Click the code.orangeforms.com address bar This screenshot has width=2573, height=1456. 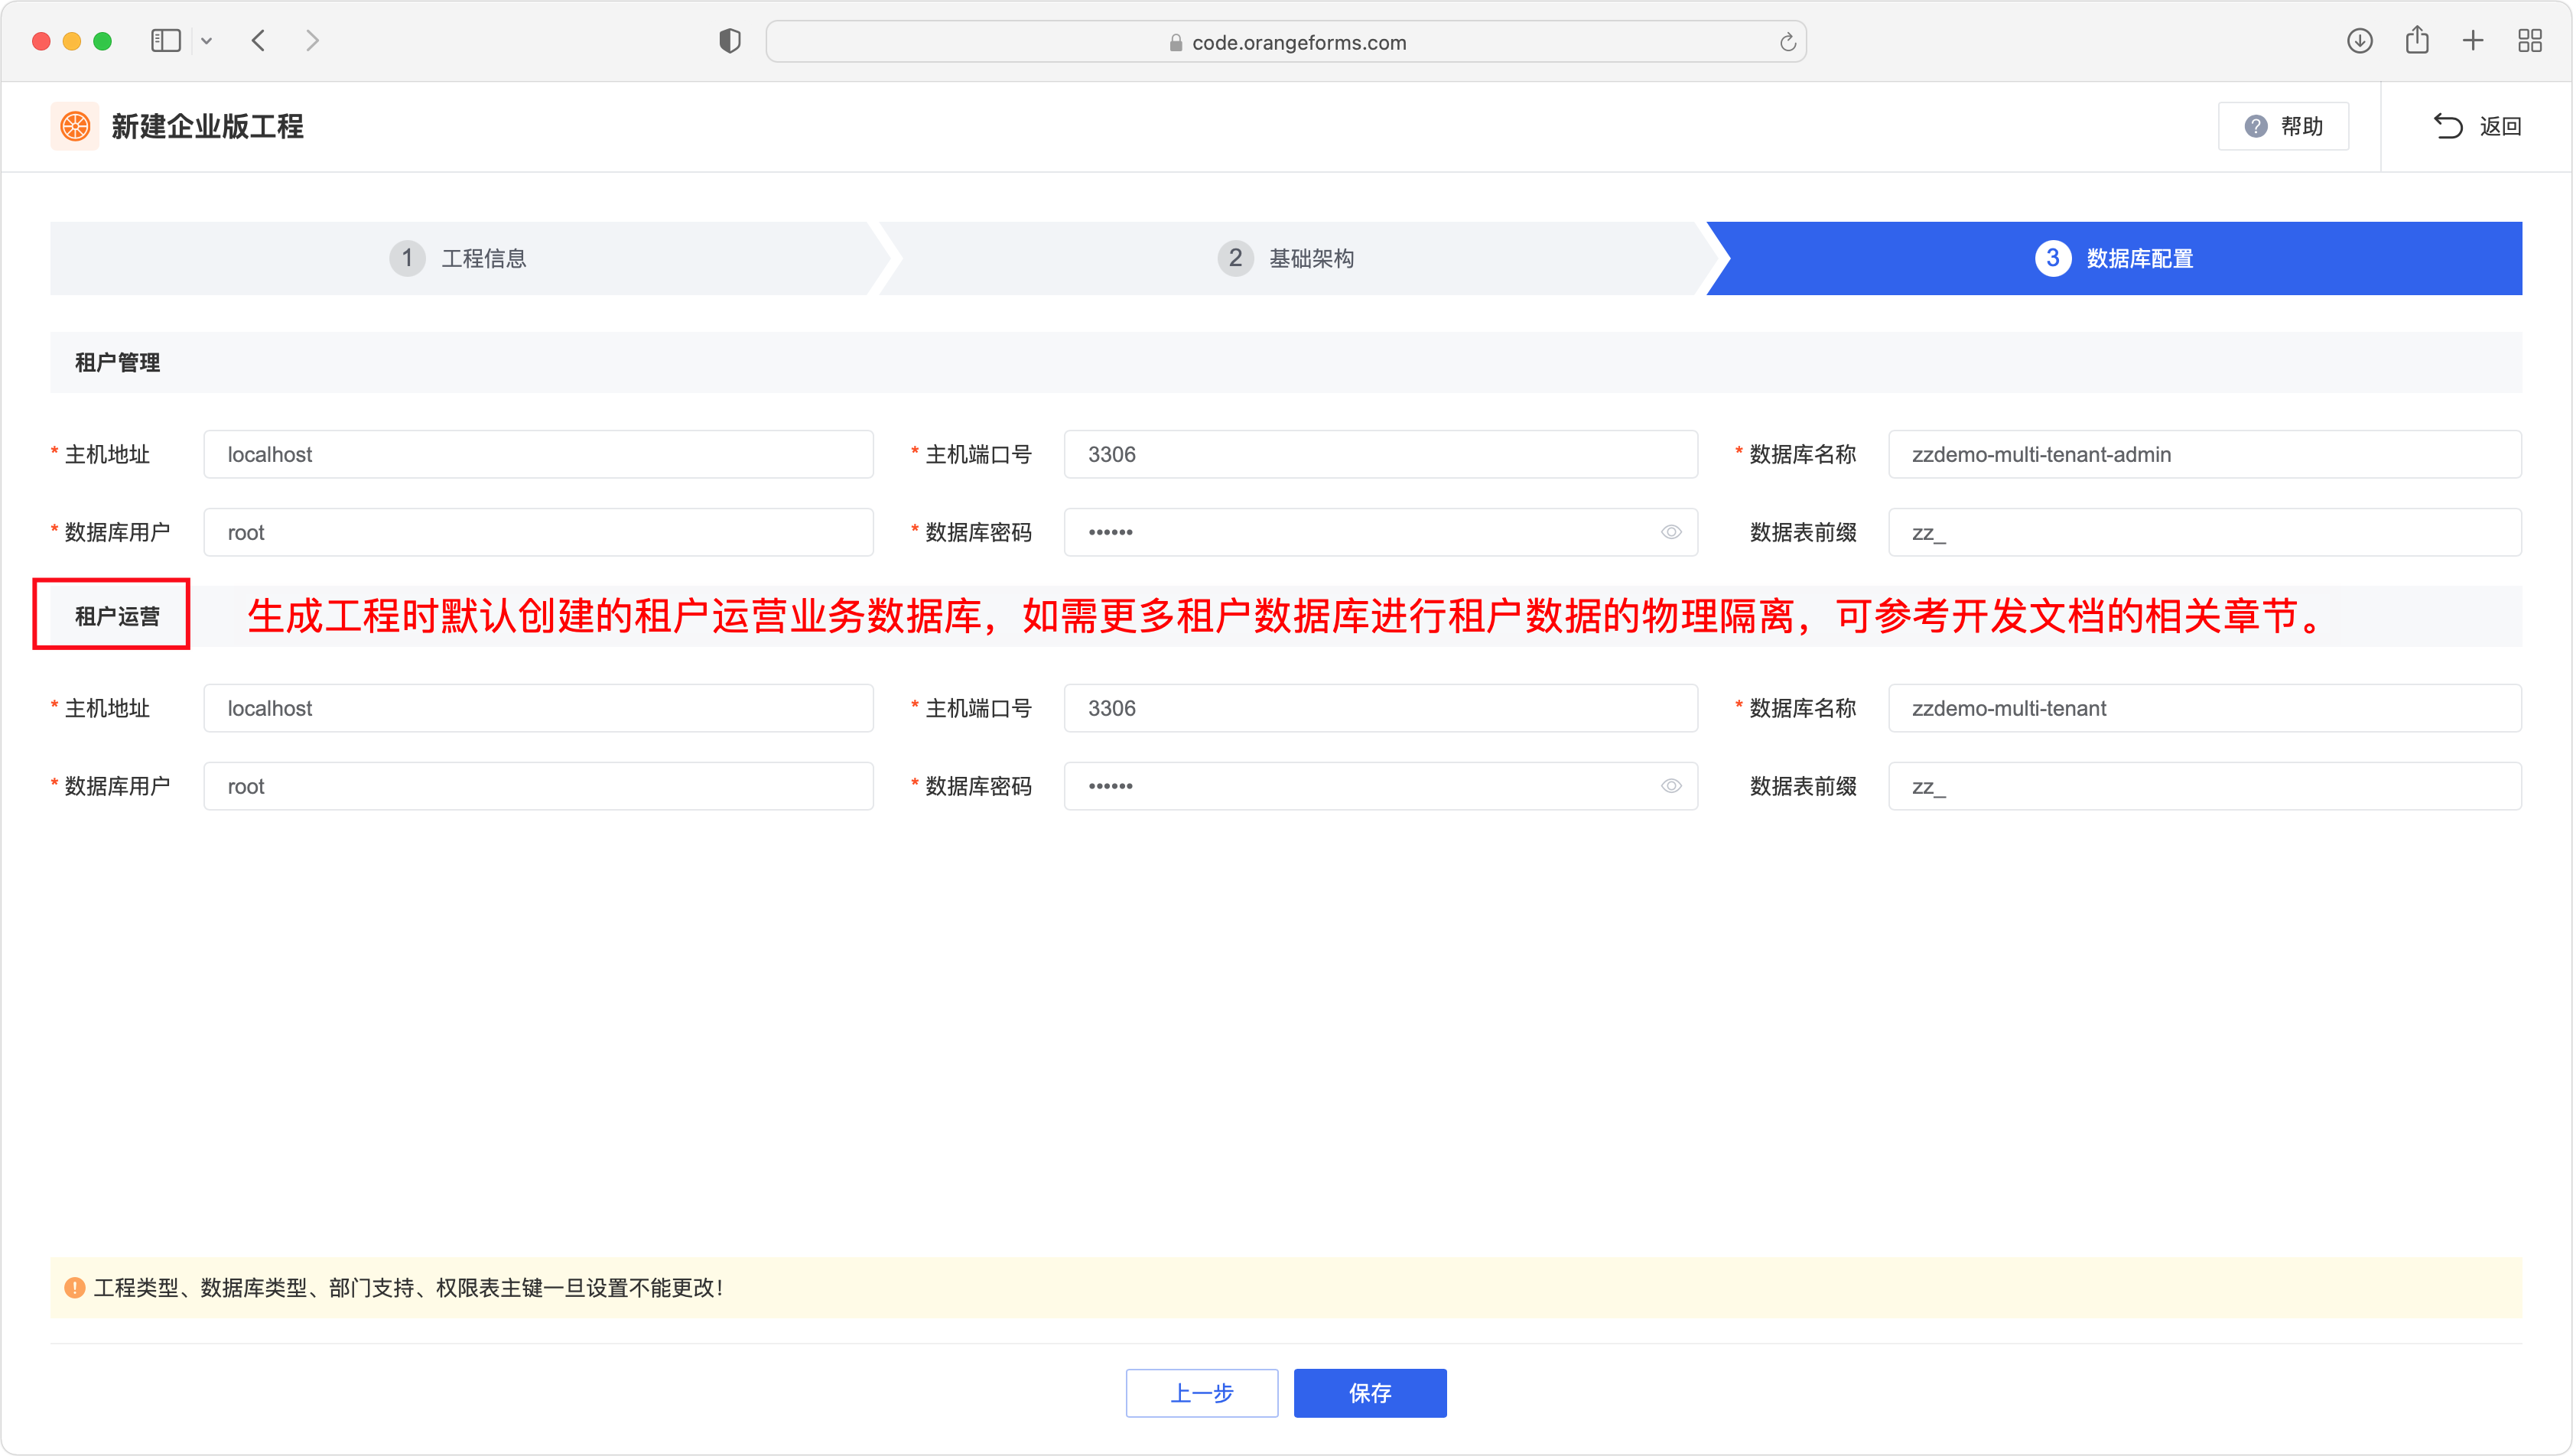click(x=1286, y=42)
